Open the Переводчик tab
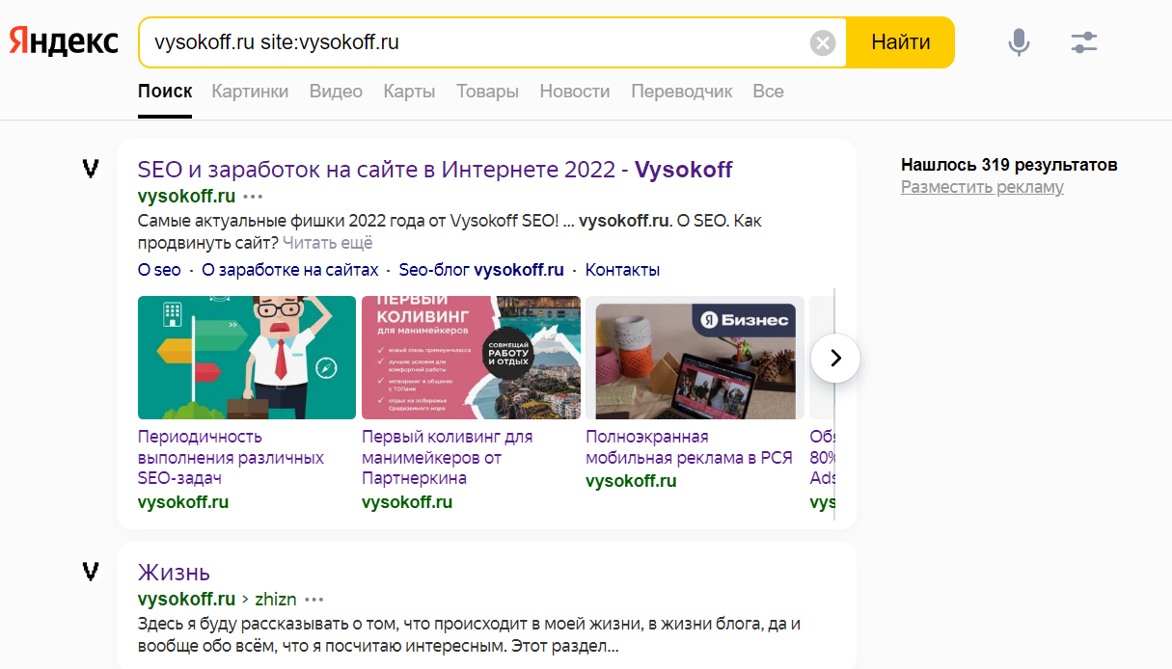The image size is (1172, 669). 681,92
